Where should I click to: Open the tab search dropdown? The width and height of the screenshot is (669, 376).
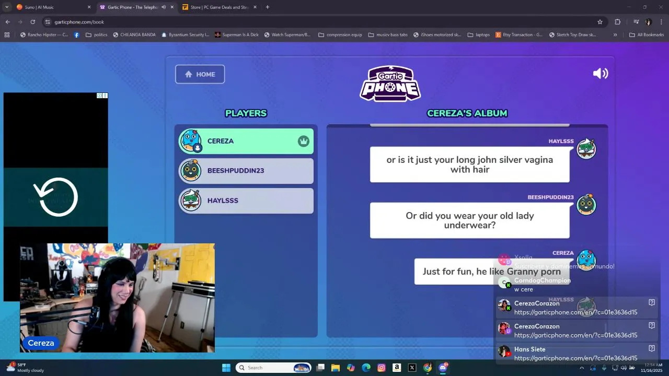[7, 7]
